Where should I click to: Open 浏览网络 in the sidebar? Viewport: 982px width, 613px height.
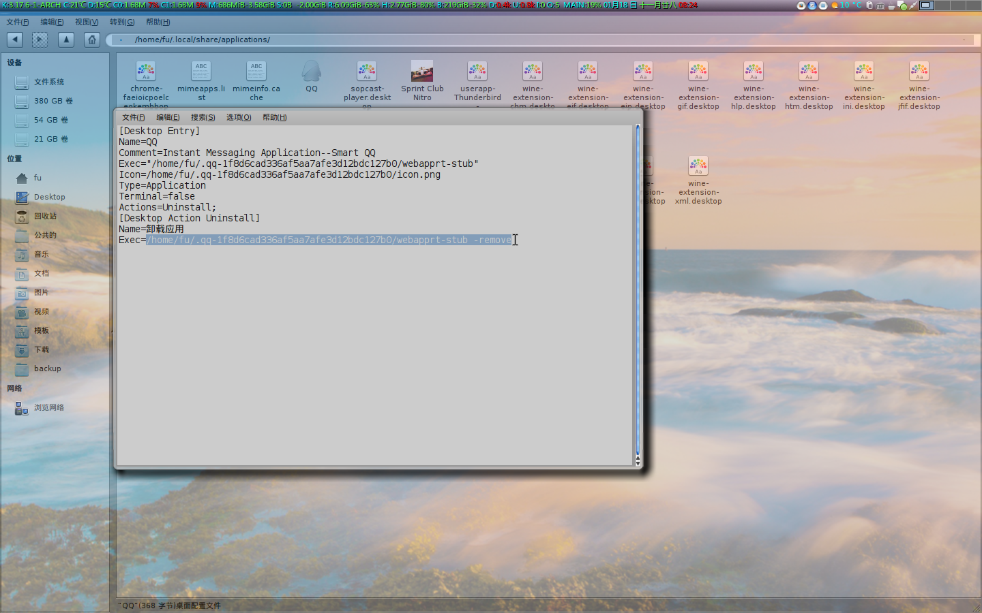55,407
